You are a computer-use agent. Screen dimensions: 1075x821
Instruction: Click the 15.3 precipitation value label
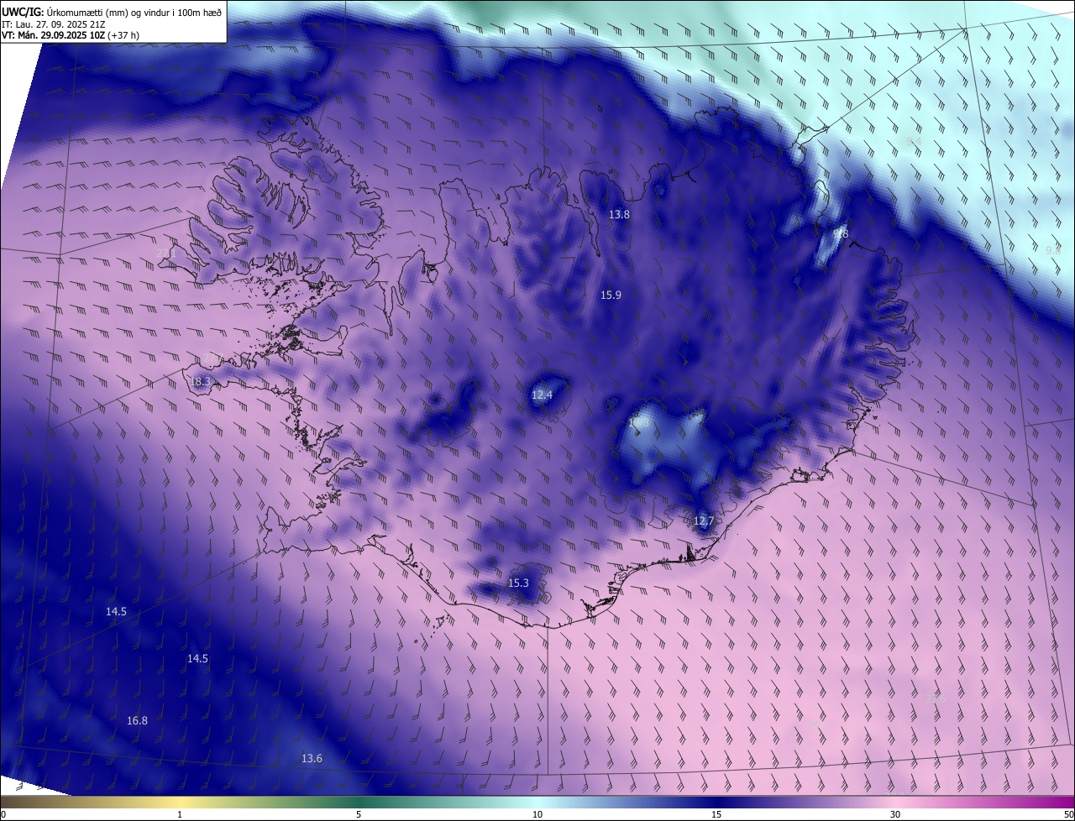(518, 583)
